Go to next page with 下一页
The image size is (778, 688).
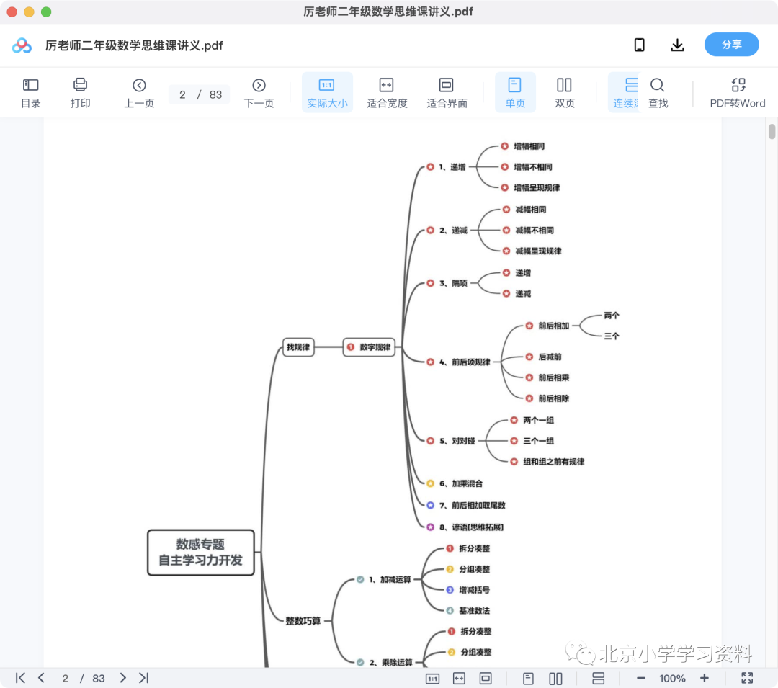(259, 93)
